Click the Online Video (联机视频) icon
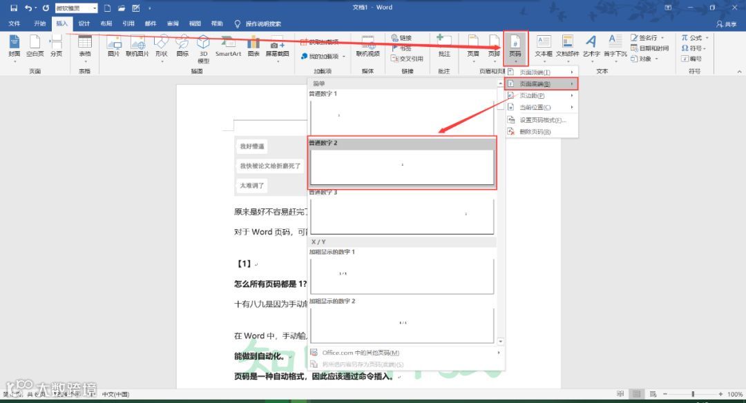 pos(367,46)
